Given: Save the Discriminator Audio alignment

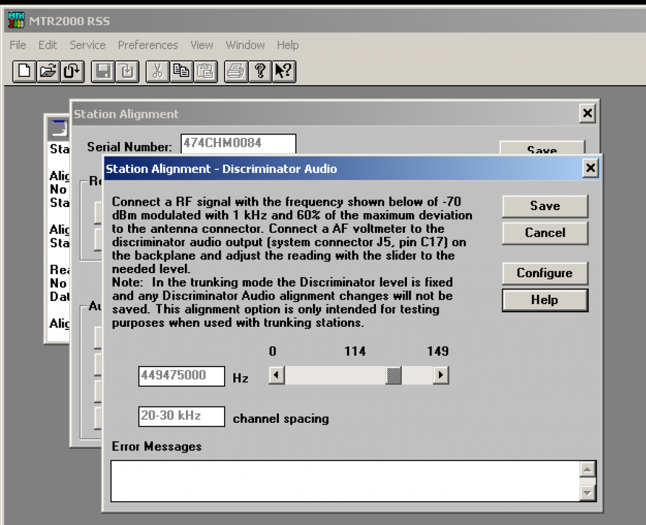Looking at the screenshot, I should point(544,206).
